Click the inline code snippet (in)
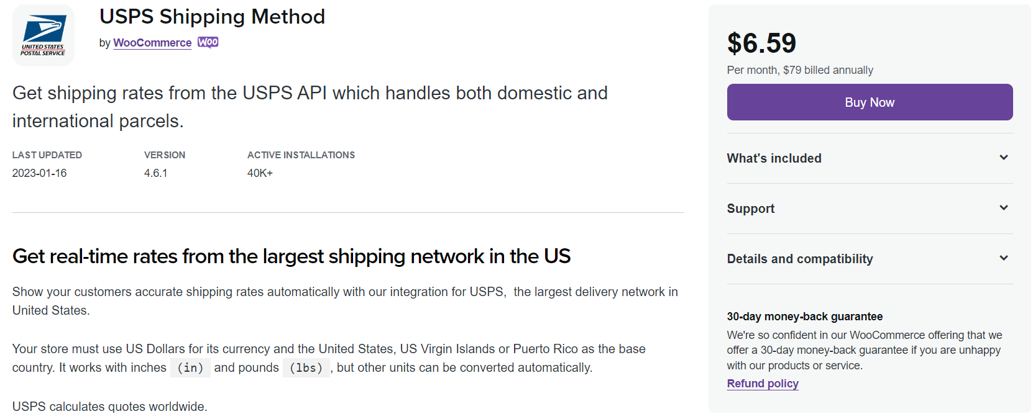 coord(190,367)
